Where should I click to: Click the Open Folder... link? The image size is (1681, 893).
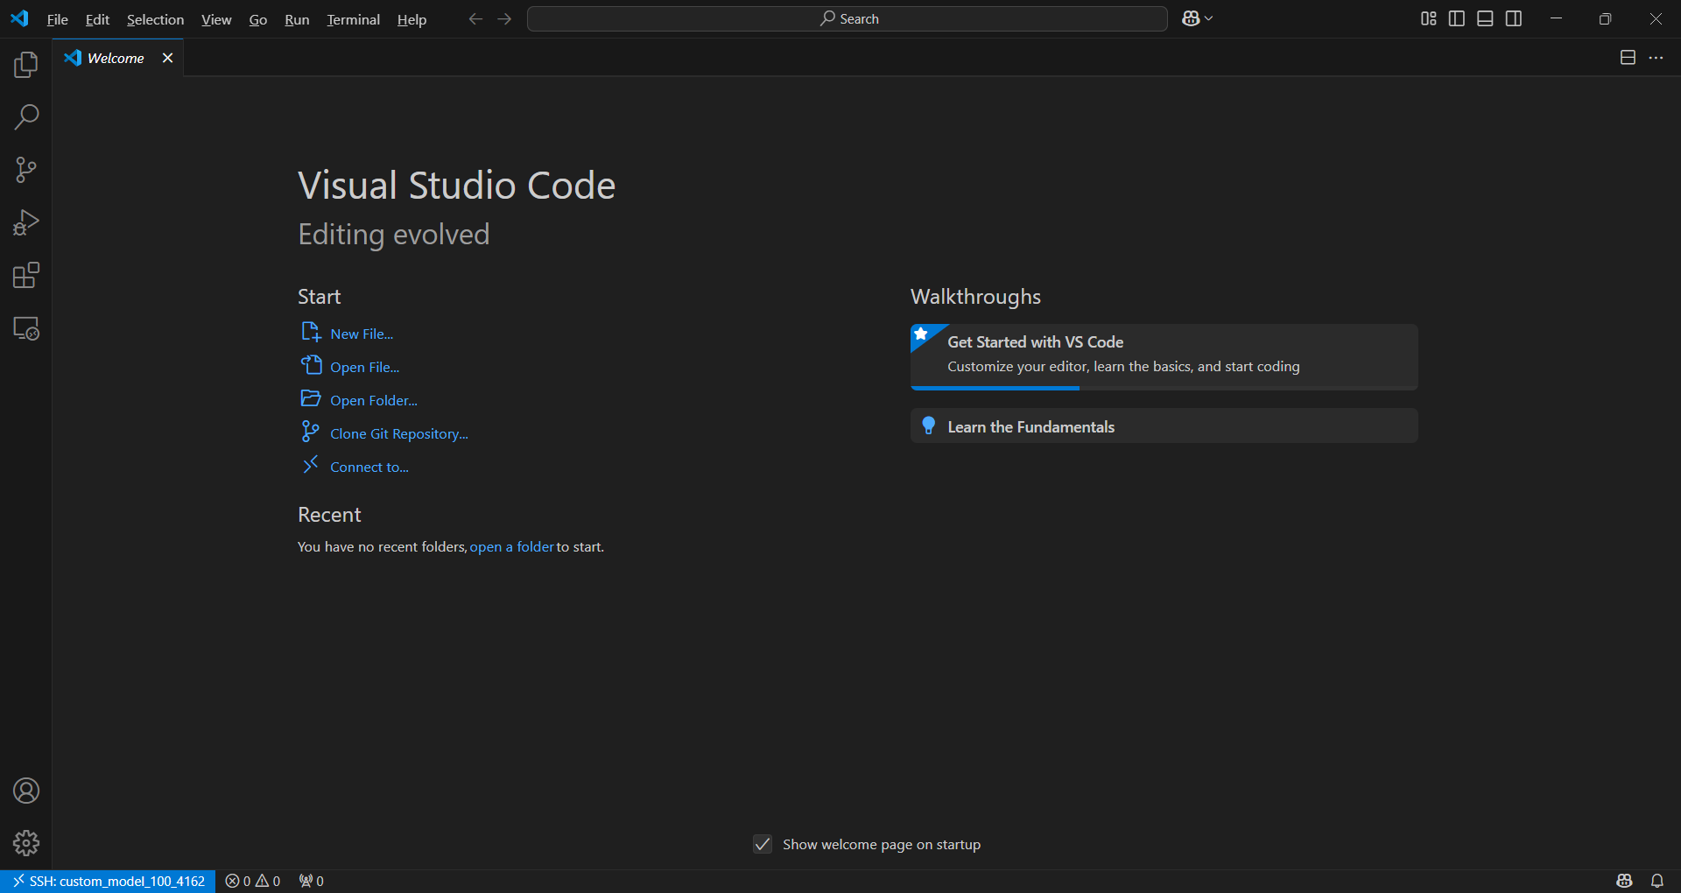[374, 400]
